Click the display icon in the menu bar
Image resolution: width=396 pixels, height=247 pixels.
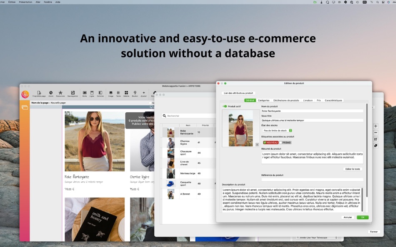(x=333, y=2)
